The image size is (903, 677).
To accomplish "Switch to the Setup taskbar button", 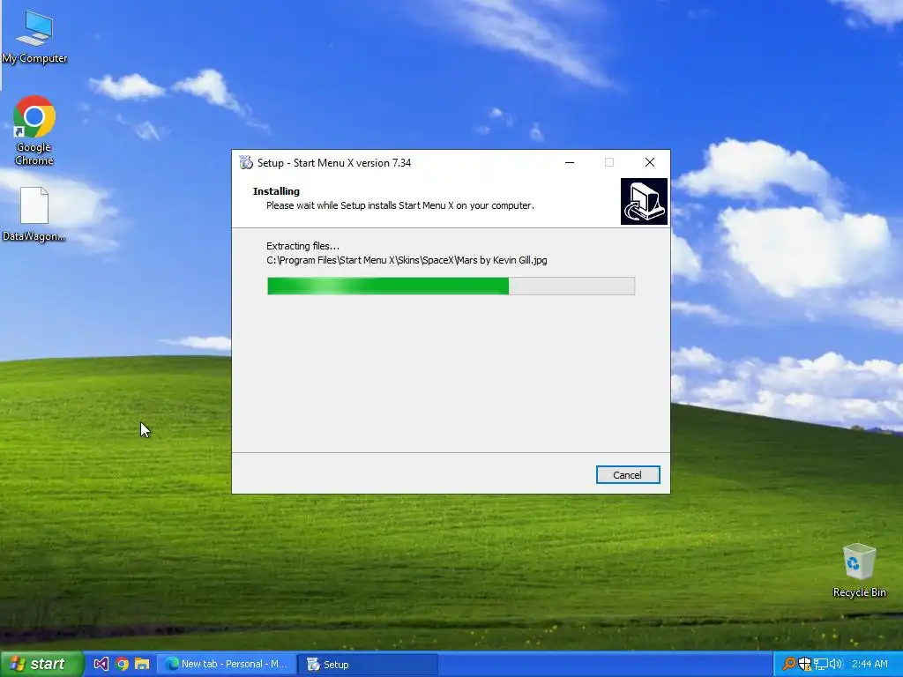I will point(368,665).
